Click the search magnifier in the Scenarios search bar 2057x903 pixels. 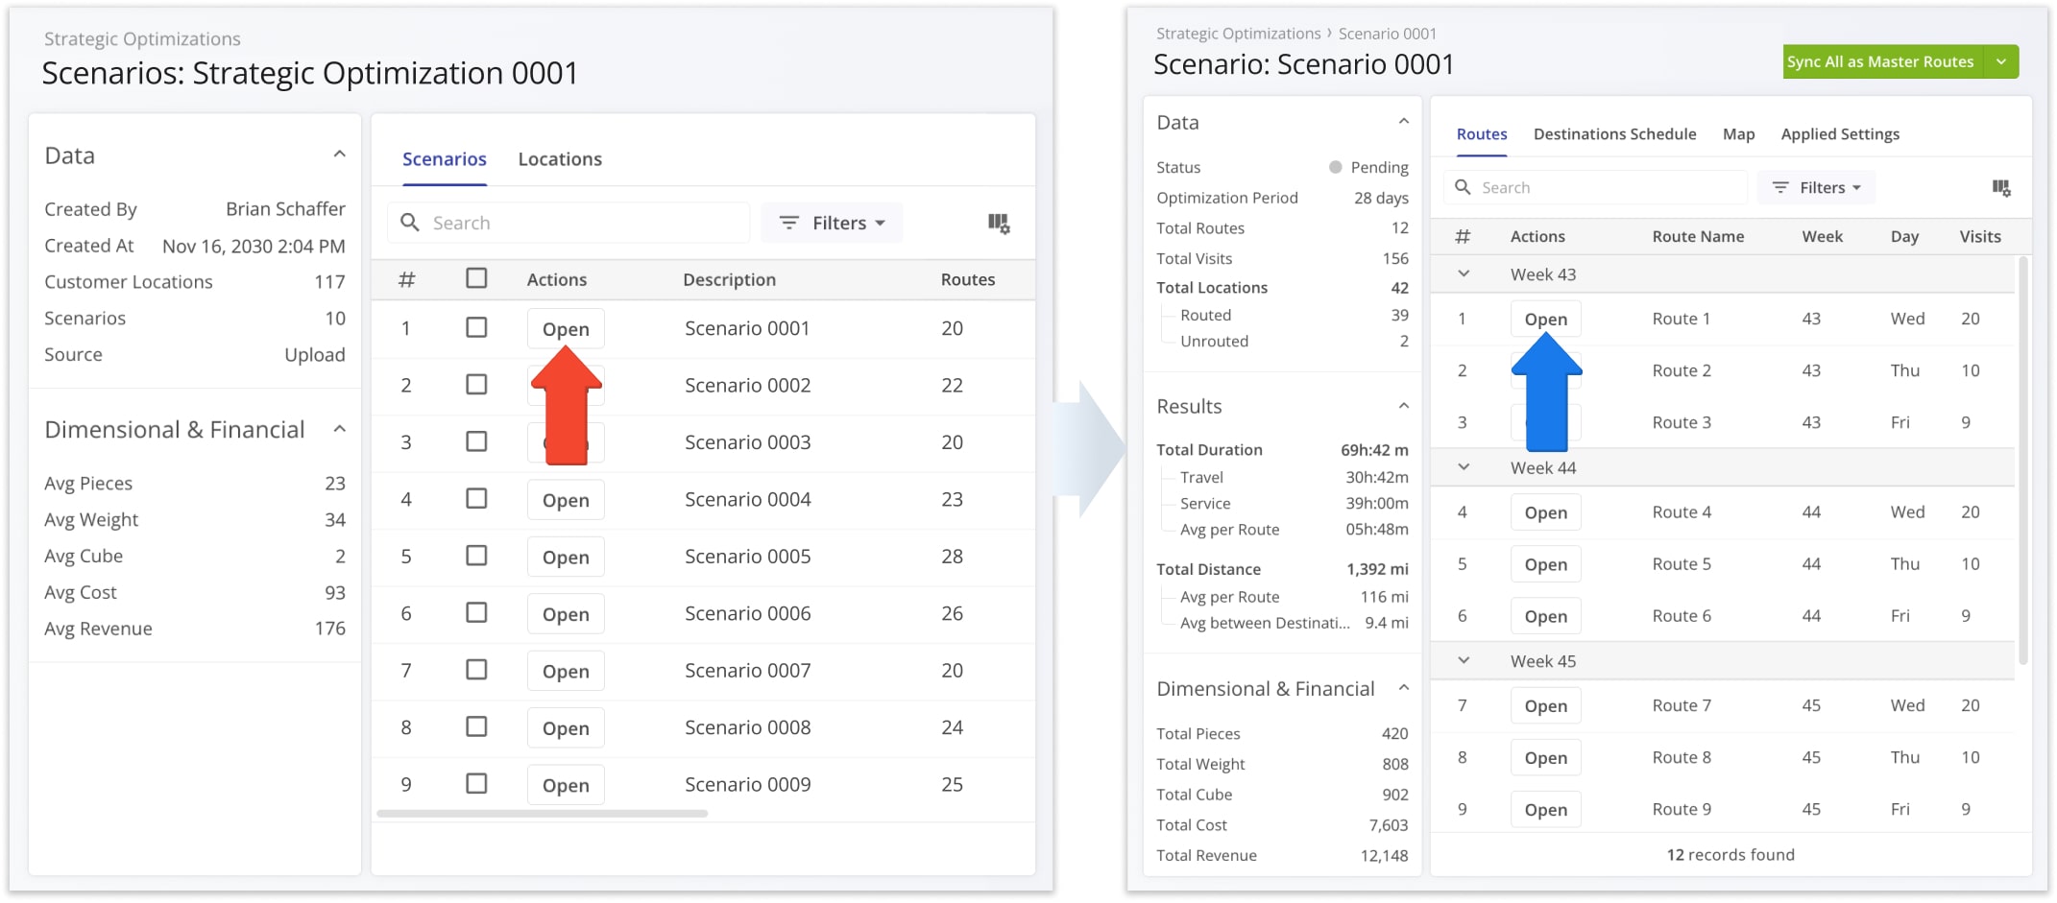[x=411, y=222]
